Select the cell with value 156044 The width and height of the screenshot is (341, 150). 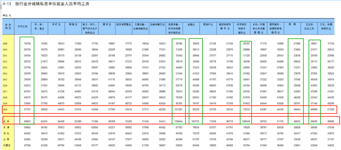[x=179, y=122]
